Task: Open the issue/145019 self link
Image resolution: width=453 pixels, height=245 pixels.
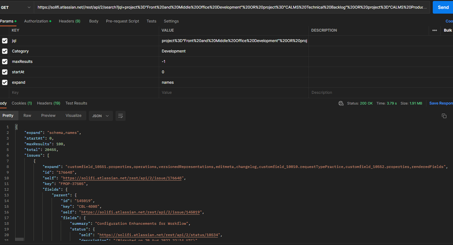Action: [x=140, y=212]
